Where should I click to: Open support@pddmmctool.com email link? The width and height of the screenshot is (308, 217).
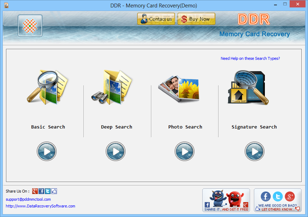[x=28, y=199]
